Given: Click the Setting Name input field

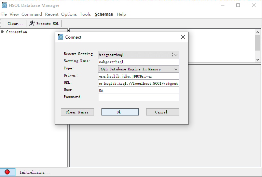Looking at the screenshot, I should coord(139,62).
